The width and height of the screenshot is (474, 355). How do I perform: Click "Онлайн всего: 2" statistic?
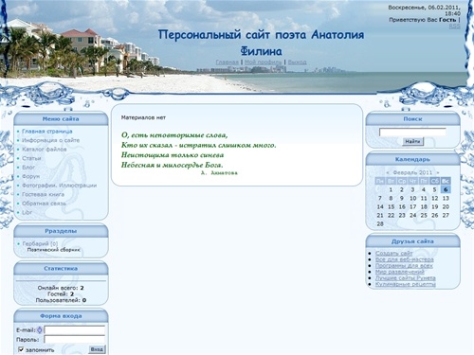pos(61,288)
